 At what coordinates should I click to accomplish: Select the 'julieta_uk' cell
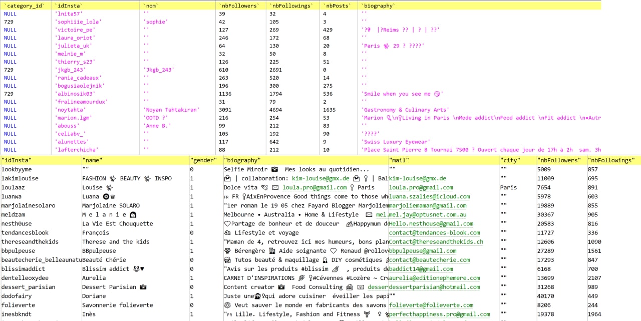73,46
